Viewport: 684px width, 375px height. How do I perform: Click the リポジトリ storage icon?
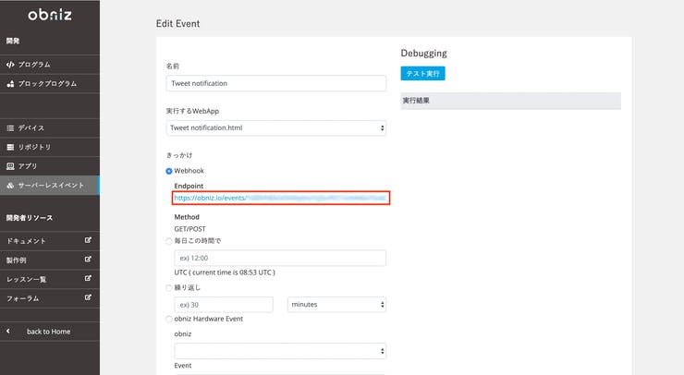[x=10, y=147]
